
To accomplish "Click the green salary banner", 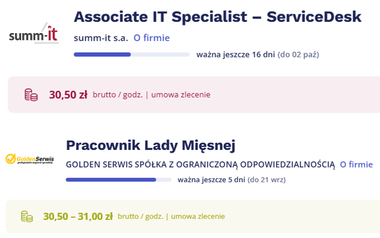I will tap(193, 216).
